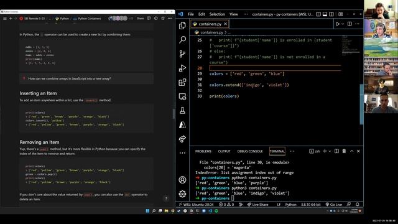The height and width of the screenshot is (224, 398).
Task: Split the terminal pane
Action: (336, 151)
